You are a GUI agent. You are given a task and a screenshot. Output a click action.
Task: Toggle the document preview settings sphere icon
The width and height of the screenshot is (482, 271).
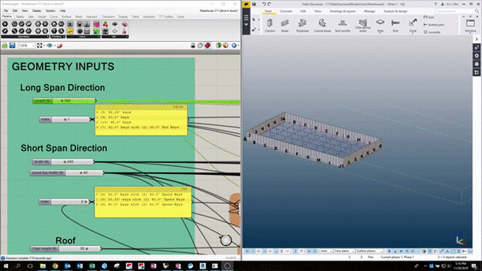point(226,45)
